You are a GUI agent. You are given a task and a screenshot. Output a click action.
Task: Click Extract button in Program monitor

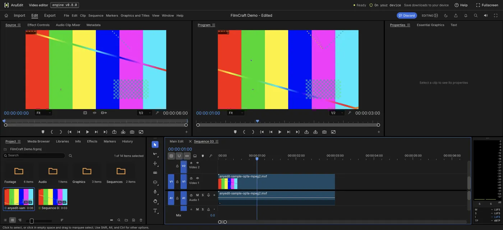tap(315, 132)
